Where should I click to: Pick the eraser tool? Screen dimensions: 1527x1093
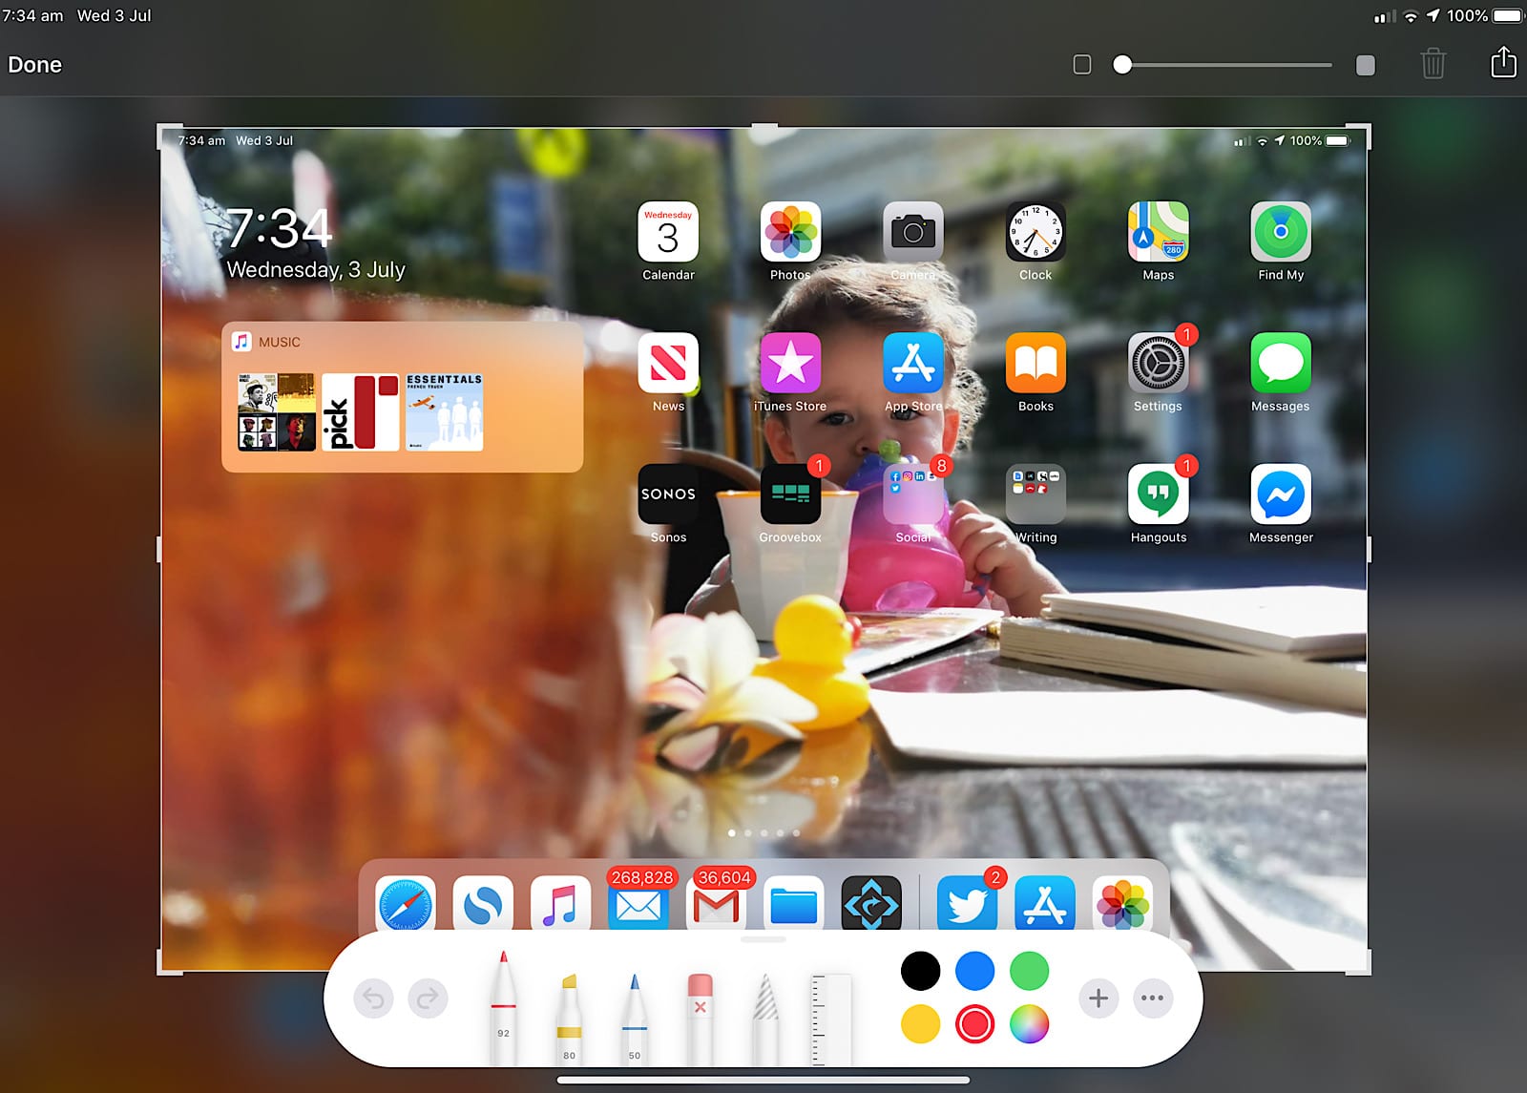(x=700, y=1017)
